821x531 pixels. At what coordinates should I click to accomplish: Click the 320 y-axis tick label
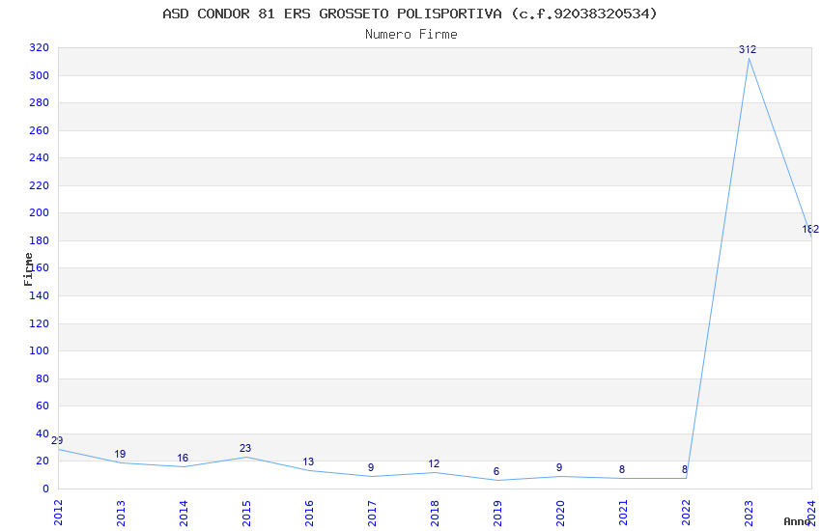(x=40, y=47)
